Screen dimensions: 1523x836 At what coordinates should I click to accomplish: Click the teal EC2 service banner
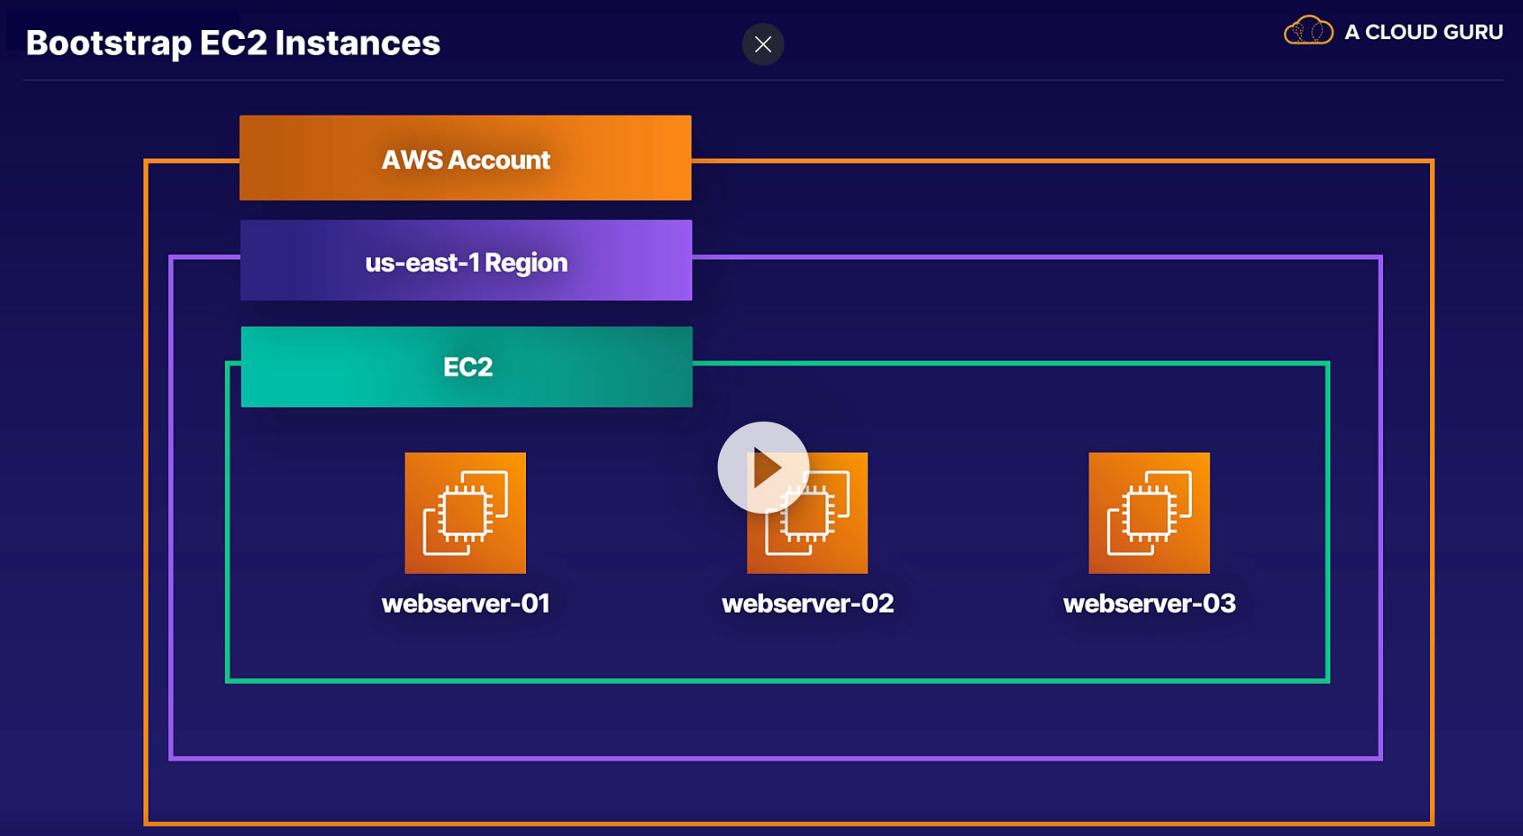[x=467, y=367]
